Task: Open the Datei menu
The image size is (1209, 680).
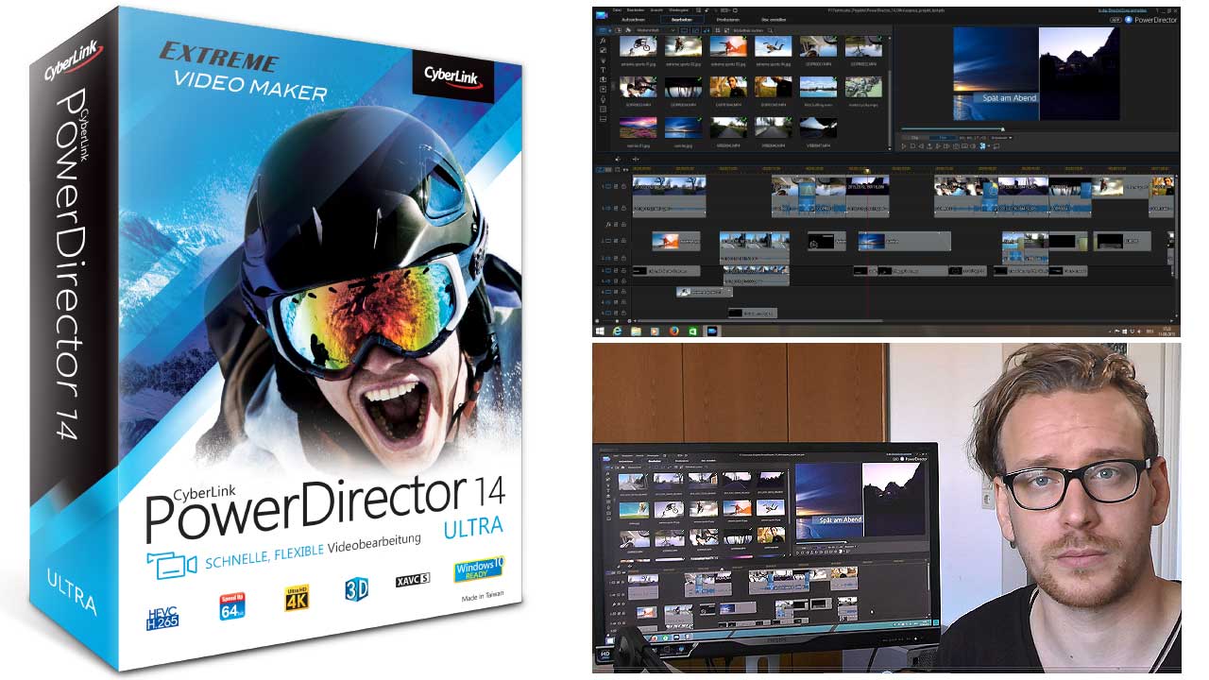Action: click(617, 9)
